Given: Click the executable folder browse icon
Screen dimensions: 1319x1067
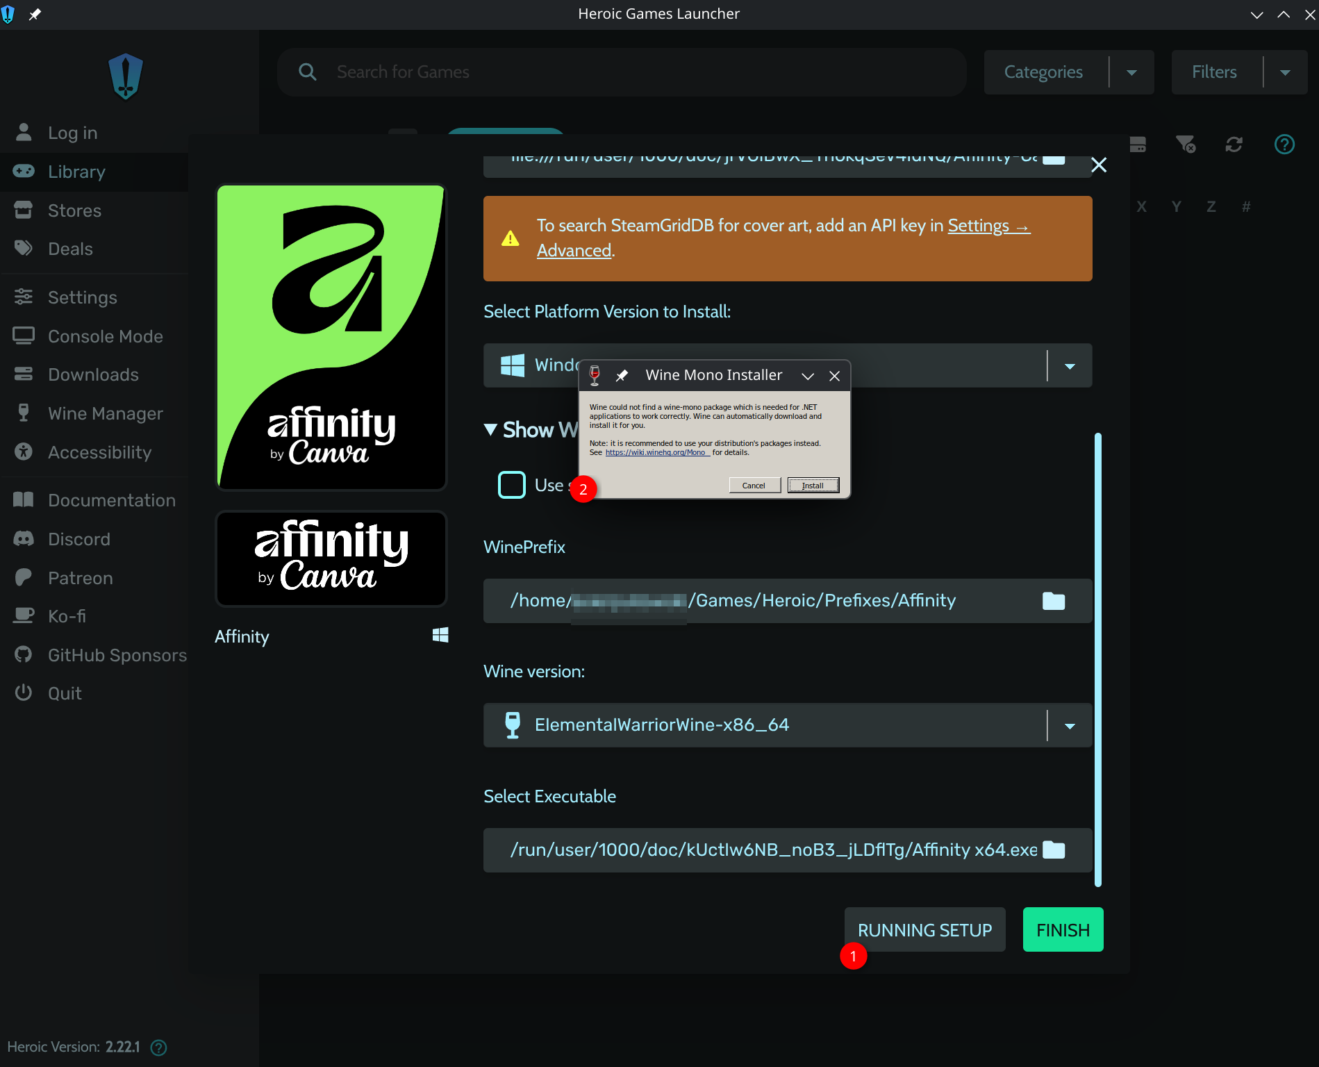Looking at the screenshot, I should 1054,850.
